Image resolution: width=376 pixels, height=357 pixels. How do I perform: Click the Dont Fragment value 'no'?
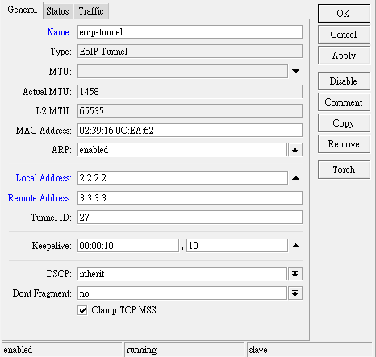coord(182,293)
